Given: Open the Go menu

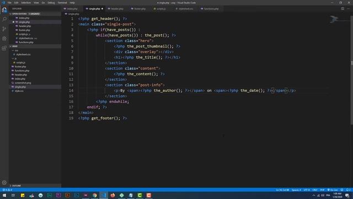Looking at the screenshot, I should click(43, 3).
